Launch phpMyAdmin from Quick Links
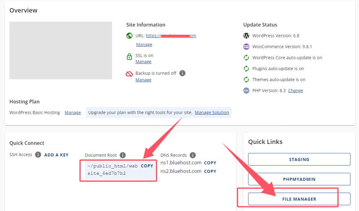Viewport: 359px width, 211px height. tap(299, 179)
